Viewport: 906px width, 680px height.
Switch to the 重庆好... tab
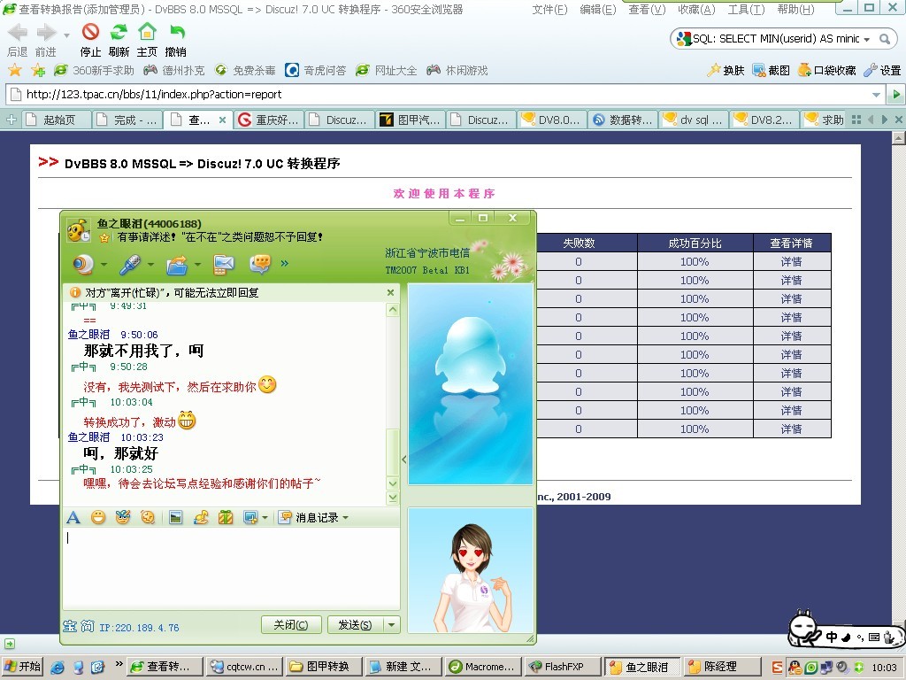(269, 120)
